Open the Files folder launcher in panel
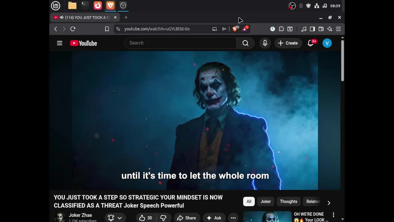 point(72,6)
